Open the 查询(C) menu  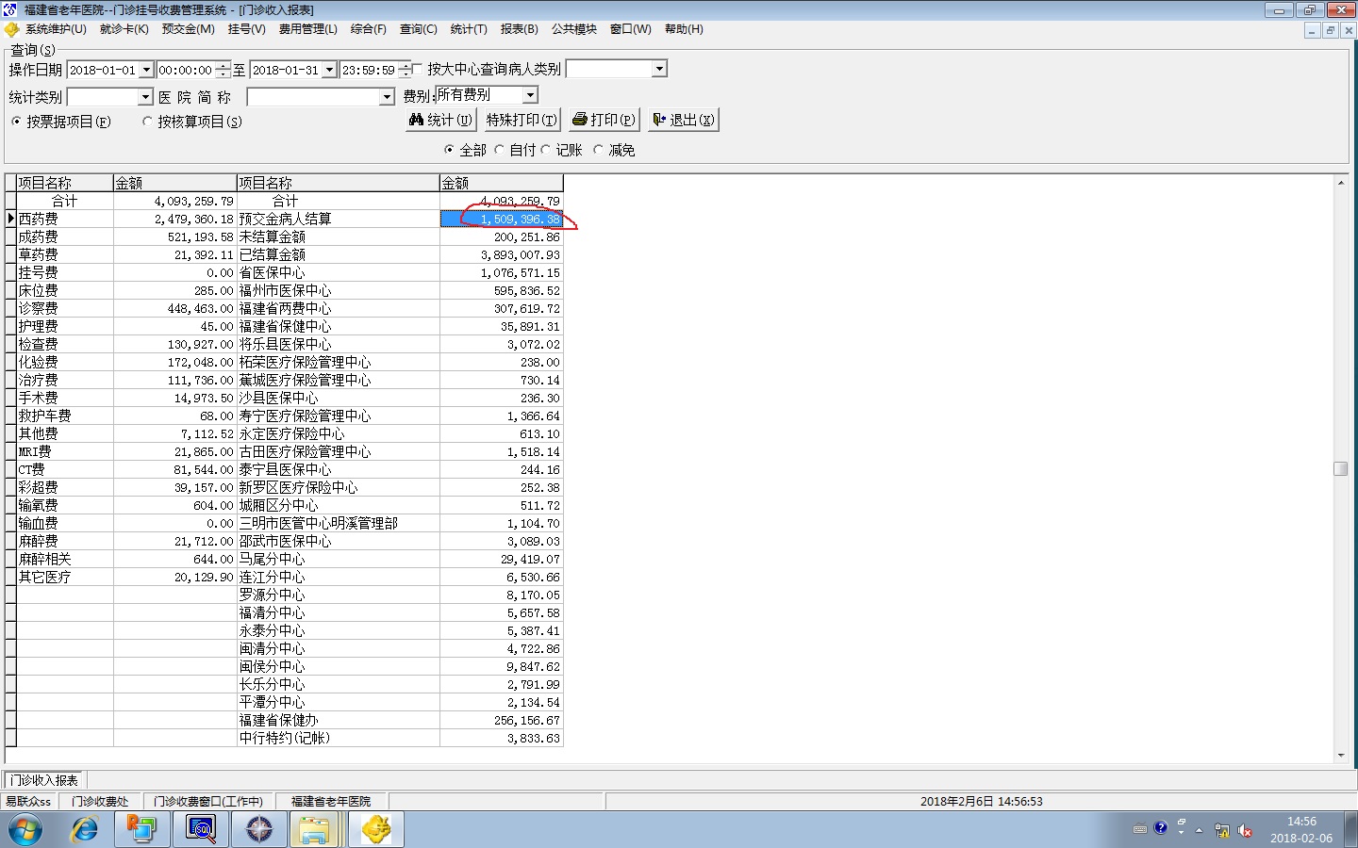click(419, 29)
